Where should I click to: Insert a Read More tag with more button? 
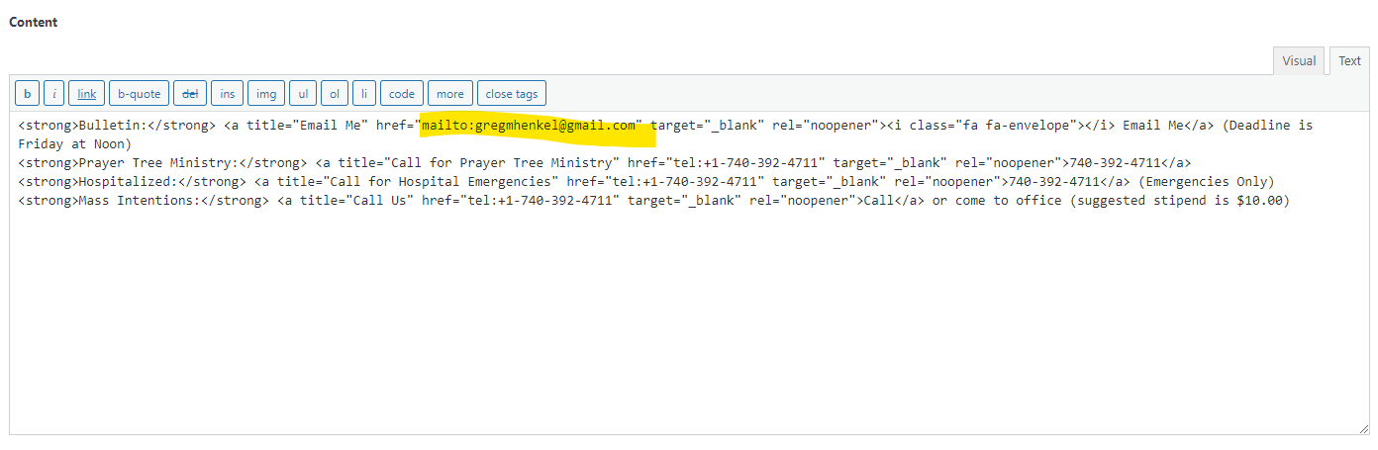[449, 94]
